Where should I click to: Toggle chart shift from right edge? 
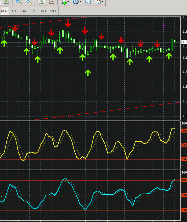click(x=52, y=2)
